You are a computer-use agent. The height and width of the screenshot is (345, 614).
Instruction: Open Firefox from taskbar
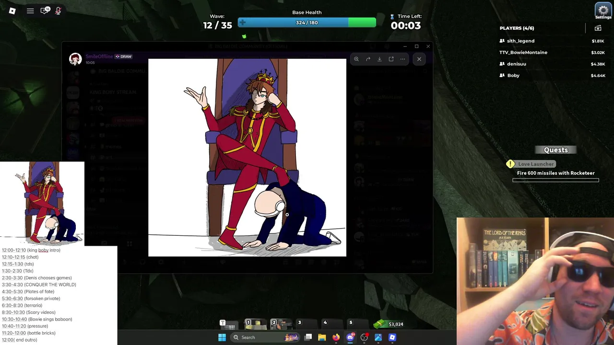pyautogui.click(x=336, y=337)
